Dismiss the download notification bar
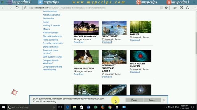 (164, 100)
